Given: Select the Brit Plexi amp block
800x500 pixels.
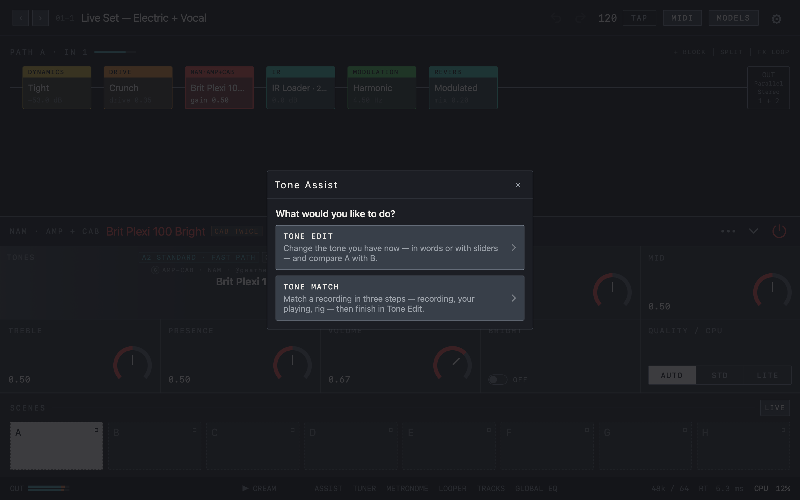Looking at the screenshot, I should point(219,87).
